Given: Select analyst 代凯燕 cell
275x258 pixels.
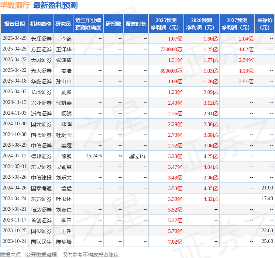Looking at the screenshot, I should click(63, 103).
